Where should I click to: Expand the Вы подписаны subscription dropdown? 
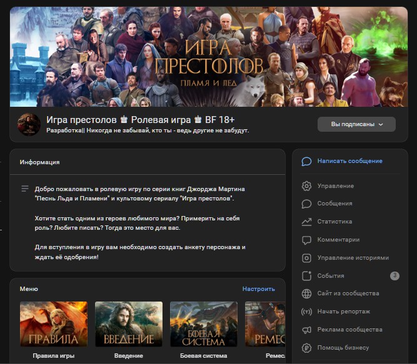356,124
